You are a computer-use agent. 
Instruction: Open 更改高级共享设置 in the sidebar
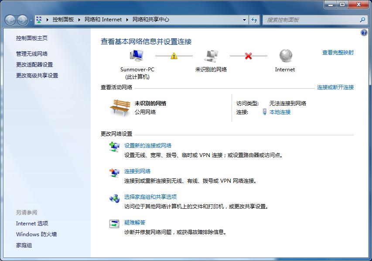tap(37, 76)
